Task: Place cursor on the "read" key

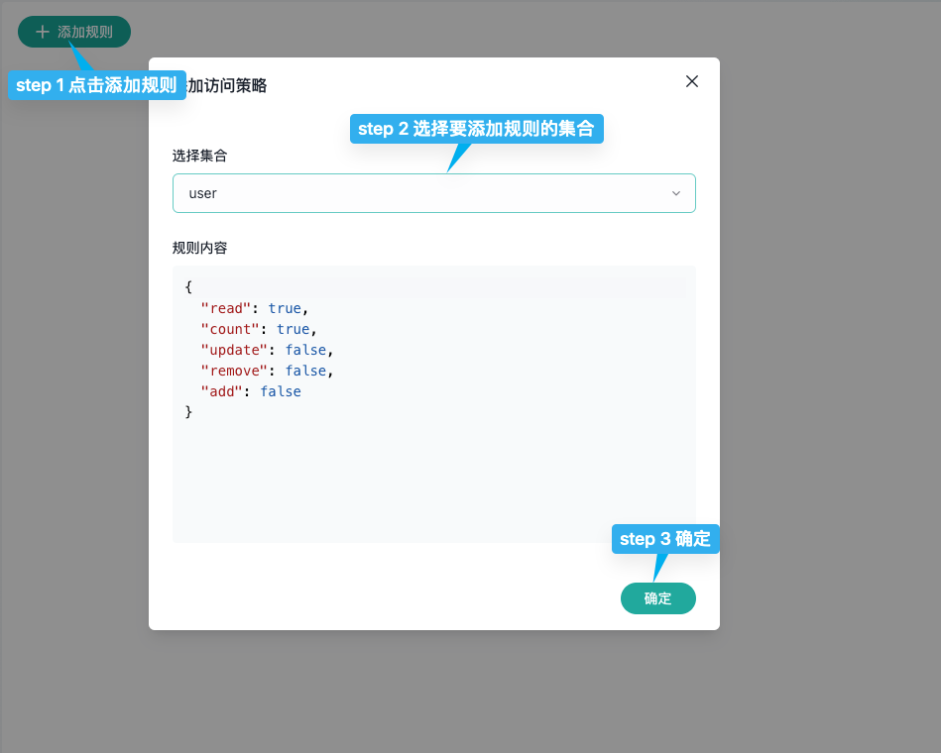Action: point(226,308)
